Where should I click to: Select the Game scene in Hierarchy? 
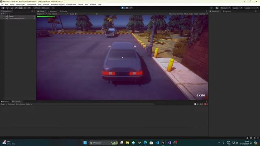click(x=11, y=16)
